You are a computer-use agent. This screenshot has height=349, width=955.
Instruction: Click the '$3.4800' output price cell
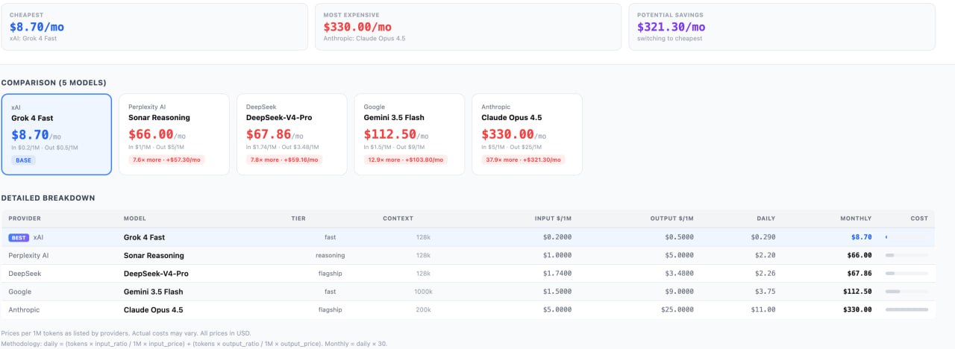coord(680,274)
